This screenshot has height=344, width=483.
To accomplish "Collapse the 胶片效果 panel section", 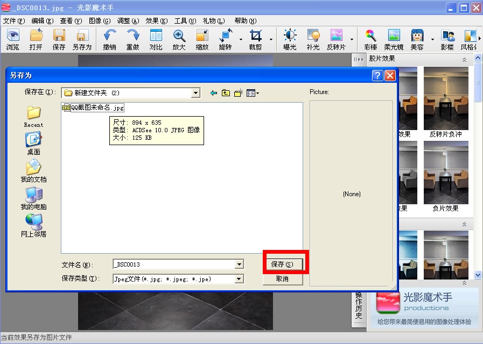I will click(464, 60).
